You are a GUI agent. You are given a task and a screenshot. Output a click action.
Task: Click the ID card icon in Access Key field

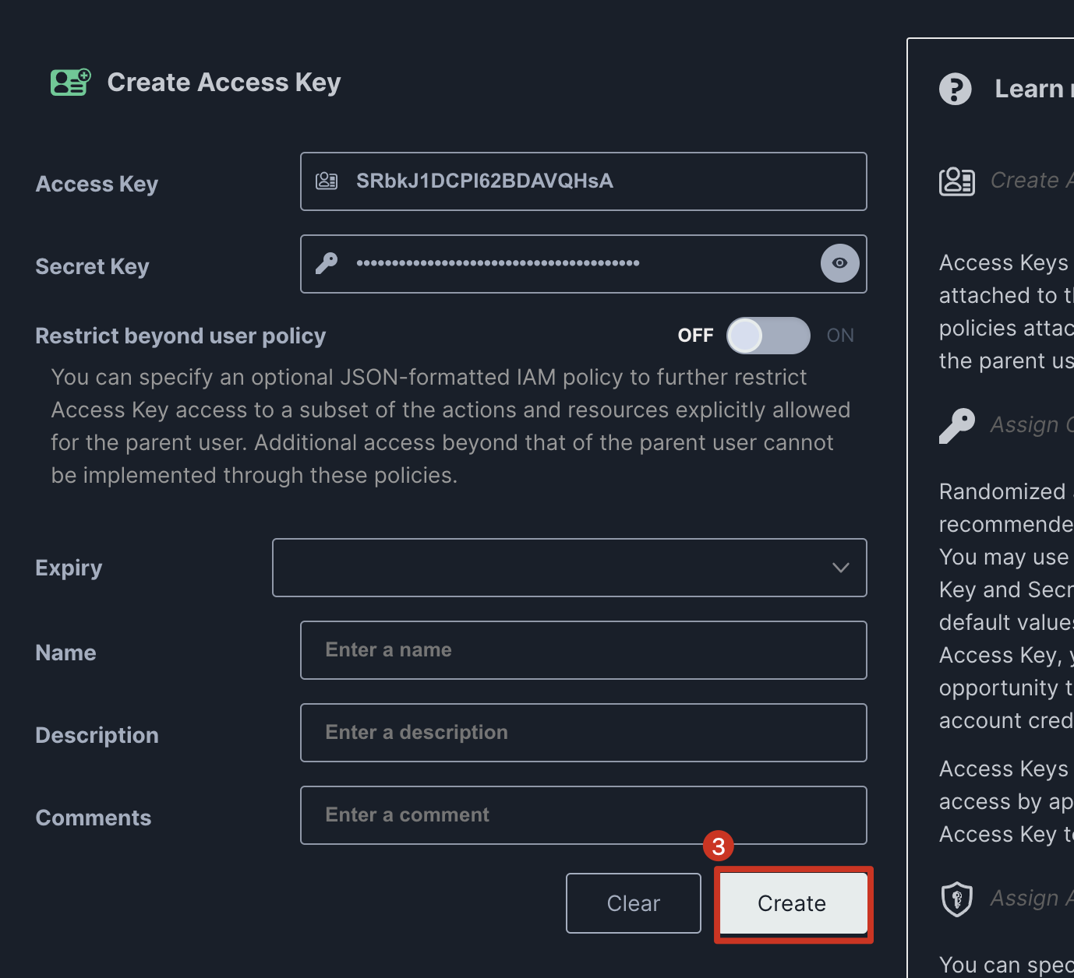[x=327, y=181]
